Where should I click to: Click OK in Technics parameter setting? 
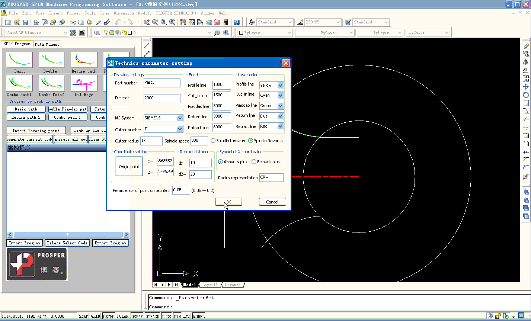click(228, 202)
